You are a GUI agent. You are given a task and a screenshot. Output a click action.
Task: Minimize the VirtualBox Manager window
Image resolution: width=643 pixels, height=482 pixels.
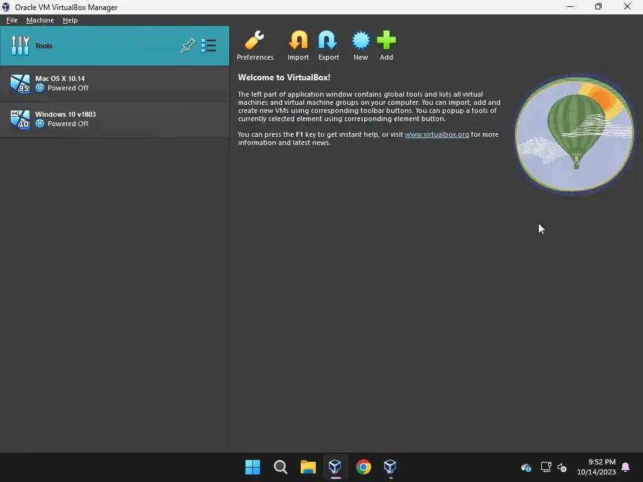click(x=570, y=6)
